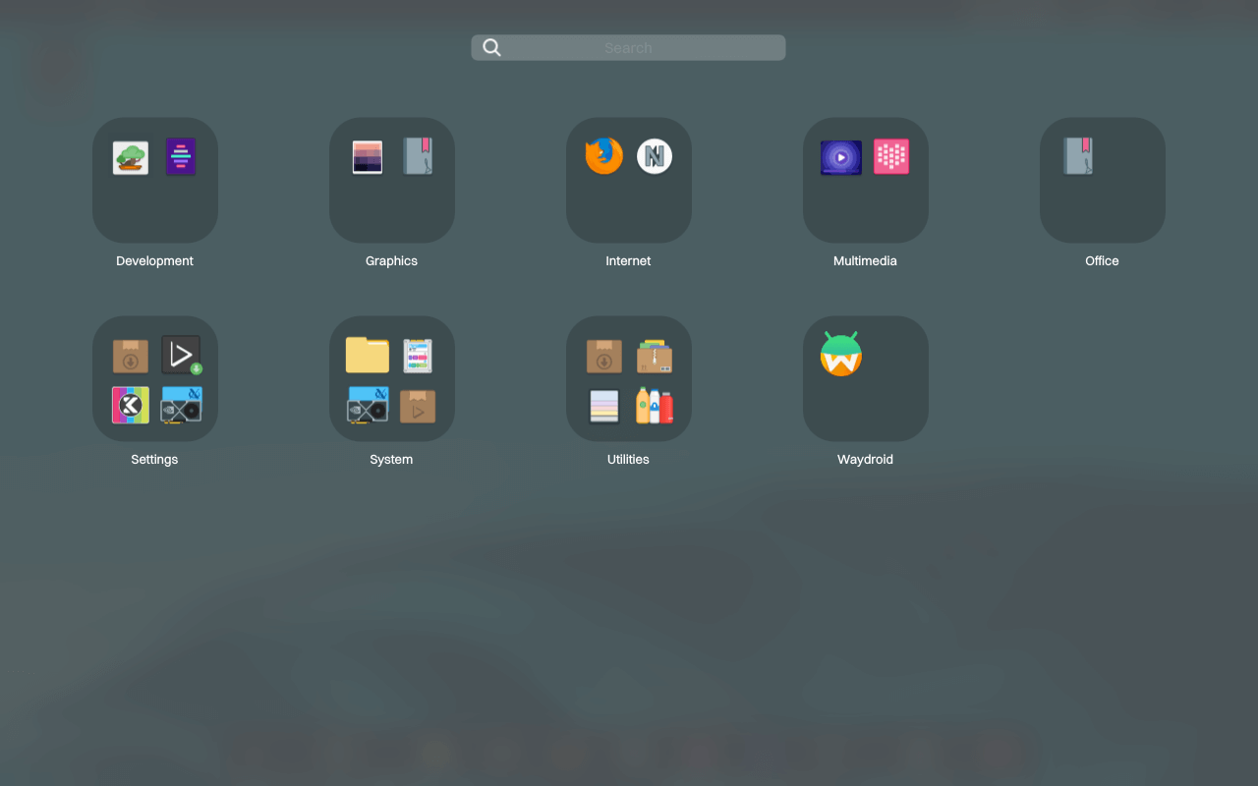Click the yellow folder icon inside System

367,354
